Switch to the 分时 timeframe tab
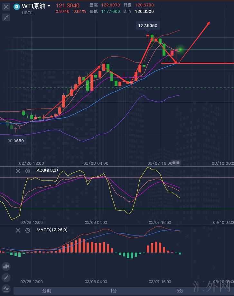The image size is (234, 296). [47, 291]
